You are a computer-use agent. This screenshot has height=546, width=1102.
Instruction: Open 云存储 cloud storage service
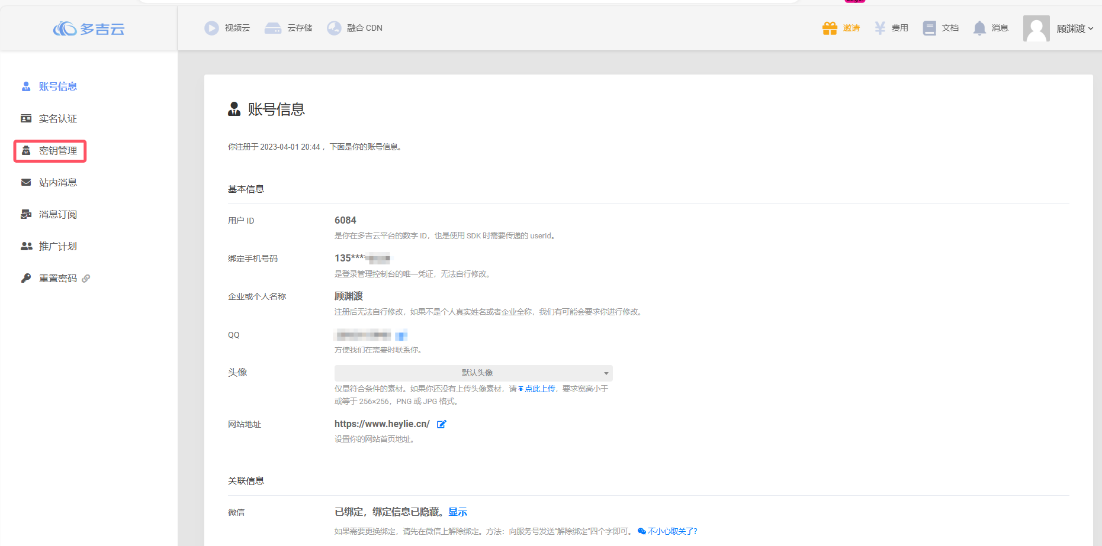288,28
